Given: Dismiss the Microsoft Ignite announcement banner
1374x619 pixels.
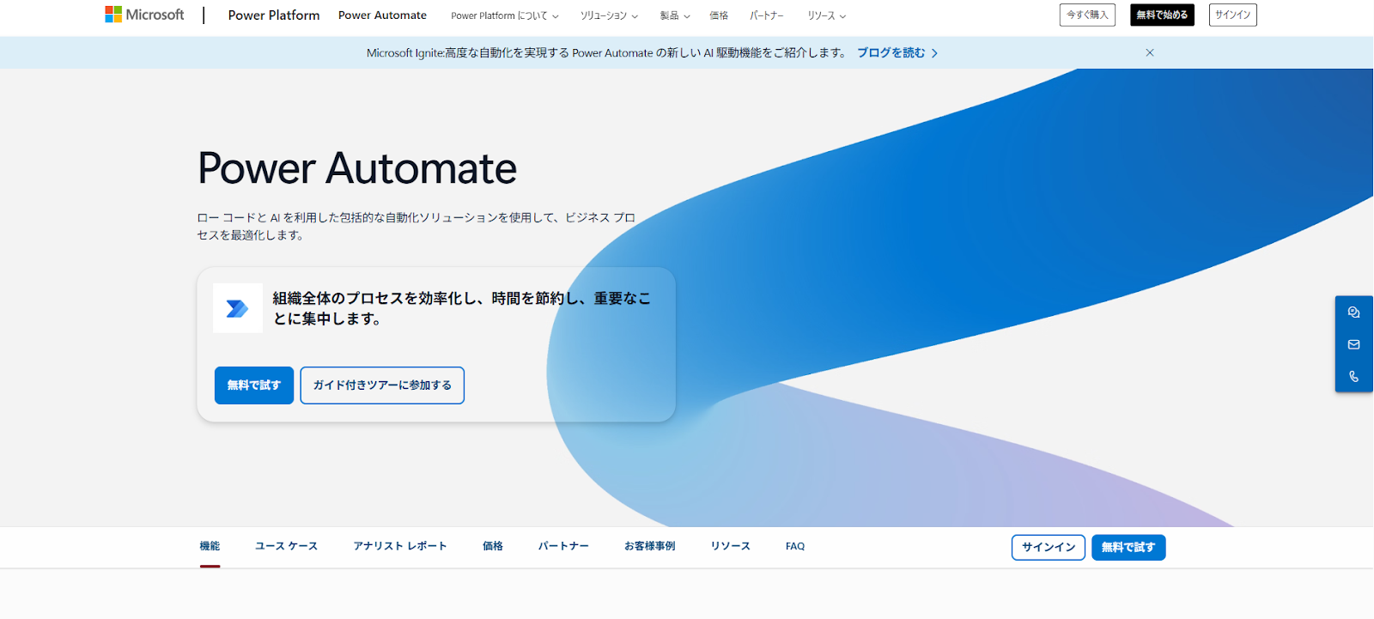Looking at the screenshot, I should pyautogui.click(x=1150, y=52).
